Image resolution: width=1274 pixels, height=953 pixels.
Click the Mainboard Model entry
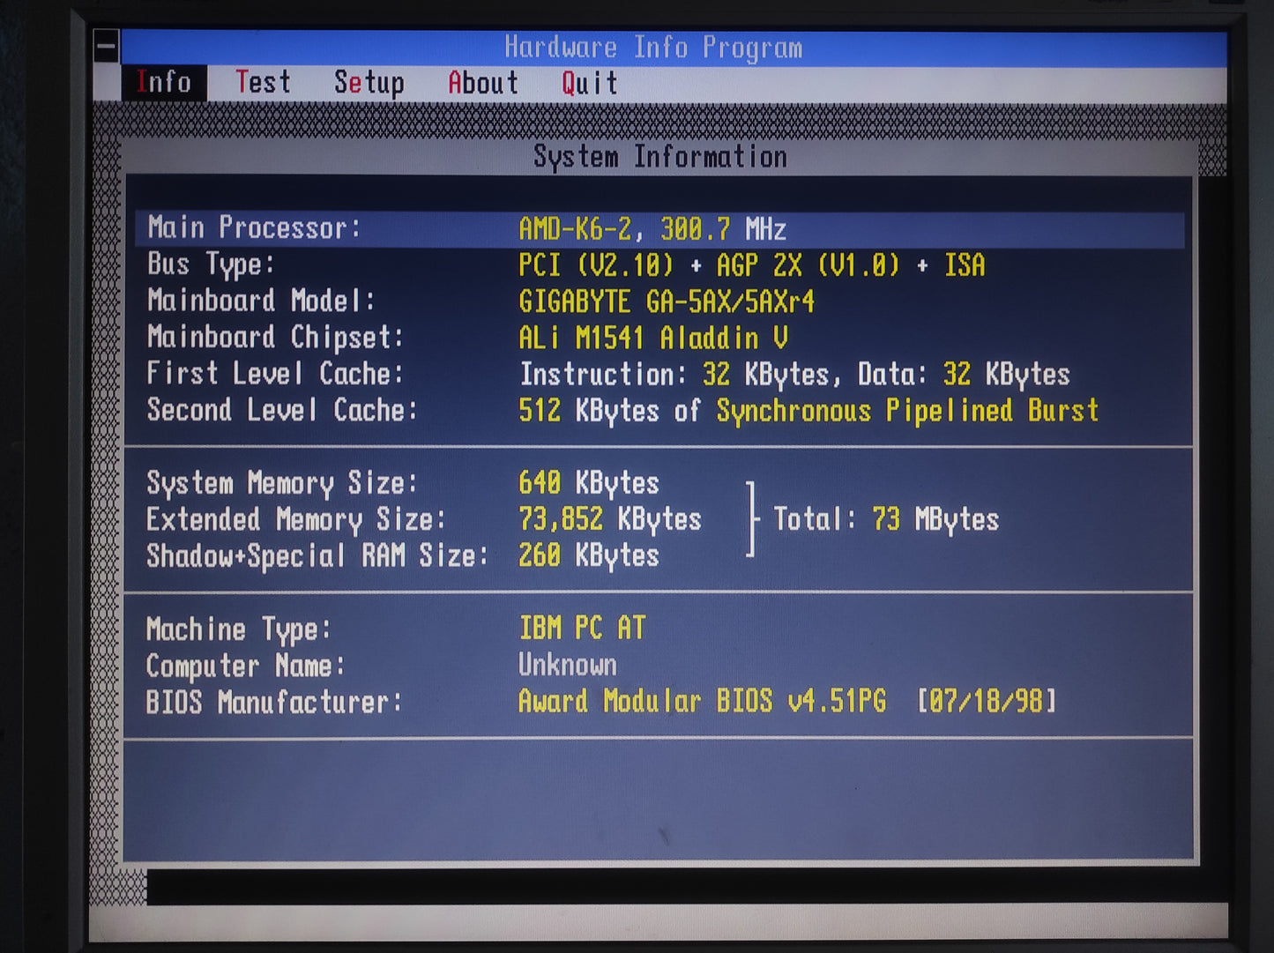[x=481, y=302]
